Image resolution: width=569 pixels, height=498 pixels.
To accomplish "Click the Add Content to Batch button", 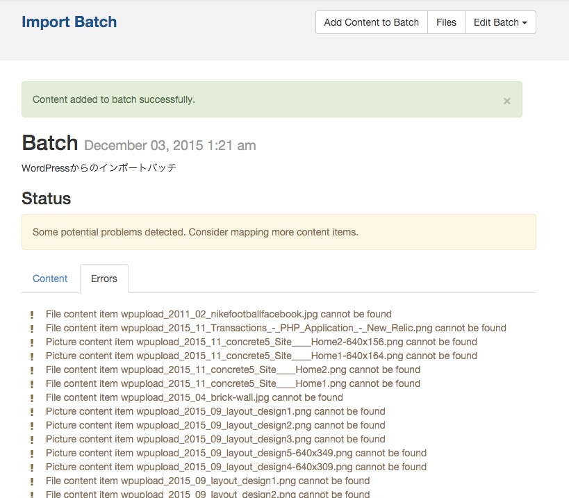I will point(371,22).
